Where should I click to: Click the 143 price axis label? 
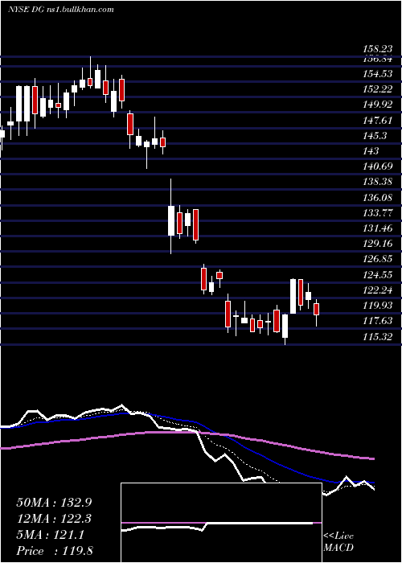click(x=371, y=151)
